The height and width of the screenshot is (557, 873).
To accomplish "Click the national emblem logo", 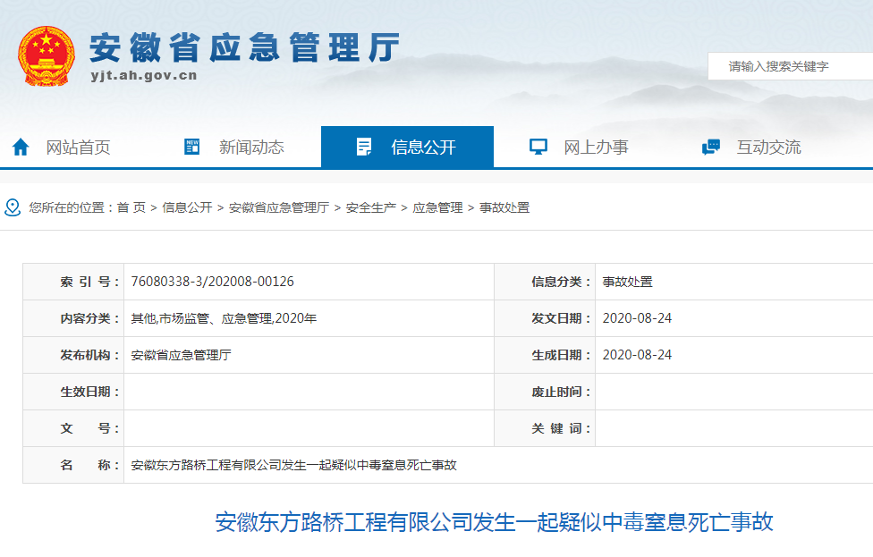I will [47, 55].
